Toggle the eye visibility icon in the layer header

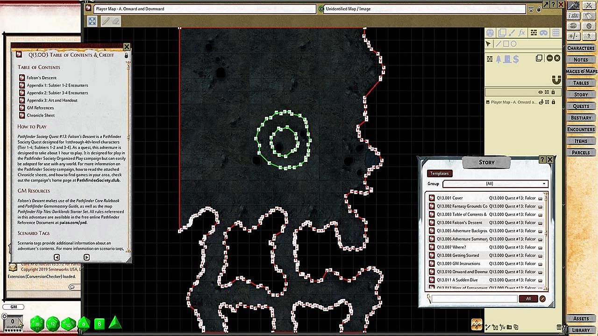click(x=541, y=92)
